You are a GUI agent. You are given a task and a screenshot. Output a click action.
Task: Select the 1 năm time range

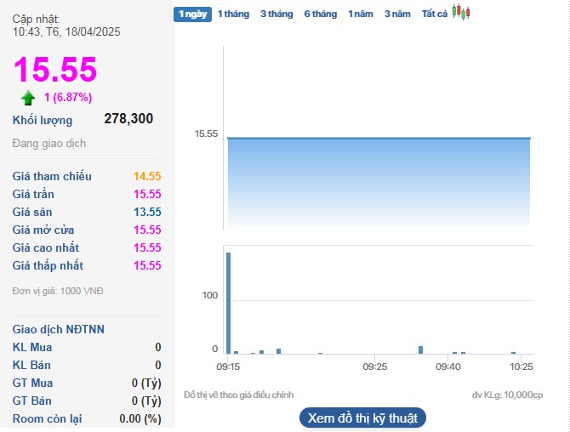pos(360,14)
